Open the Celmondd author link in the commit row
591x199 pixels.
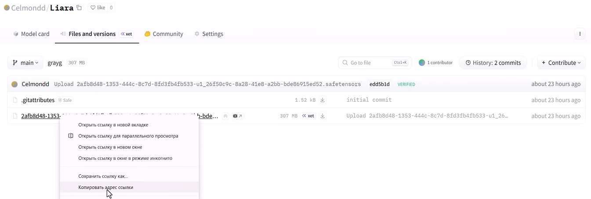(x=35, y=84)
